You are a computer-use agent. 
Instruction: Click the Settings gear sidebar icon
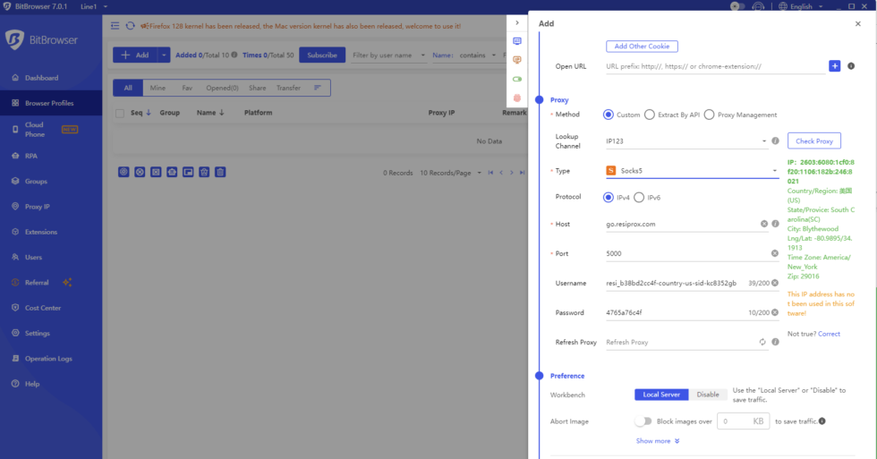coord(15,333)
